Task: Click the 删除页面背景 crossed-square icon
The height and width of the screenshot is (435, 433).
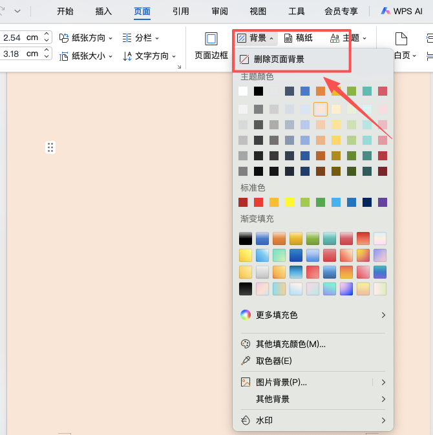Action: point(244,59)
